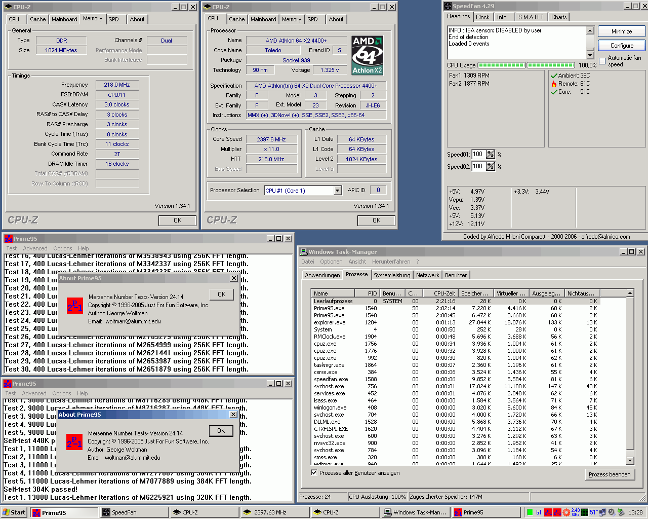Switch to Systemleistung tab in Task-Manager
This screenshot has height=519, width=648.
[392, 275]
